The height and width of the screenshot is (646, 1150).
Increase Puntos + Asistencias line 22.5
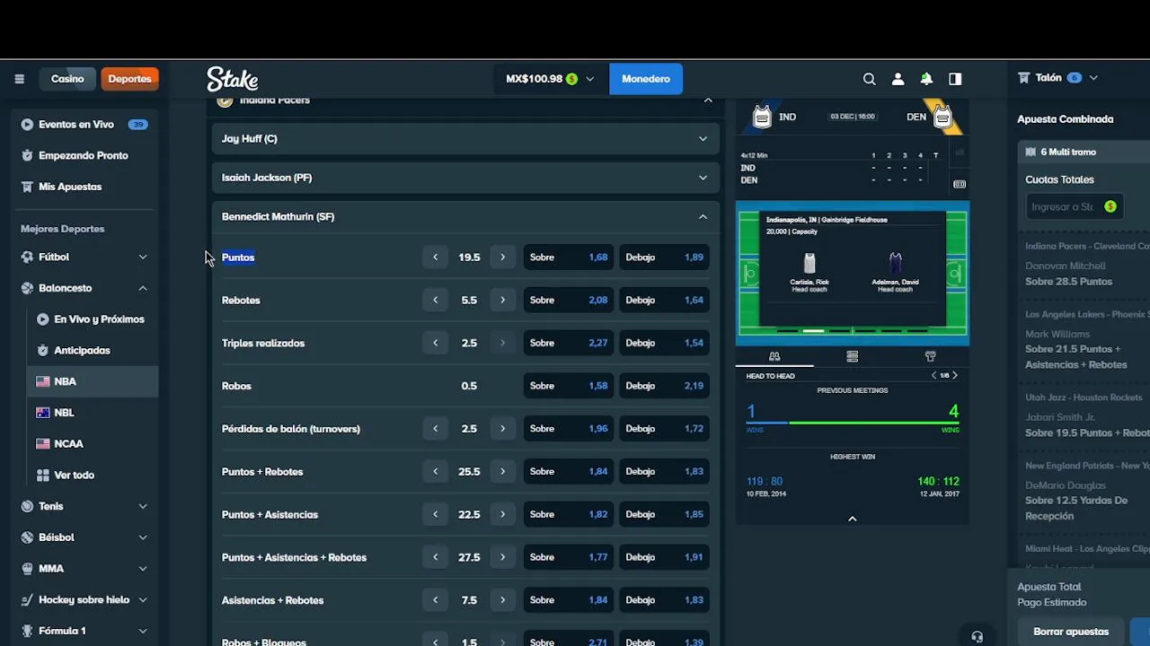503,515
